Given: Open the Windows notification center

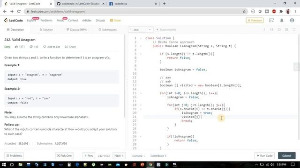Looking at the screenshot, I should click(292, 165).
